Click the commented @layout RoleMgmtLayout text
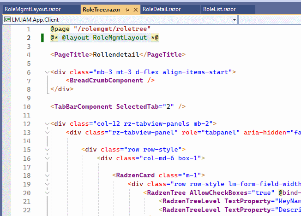 pyautogui.click(x=104, y=37)
